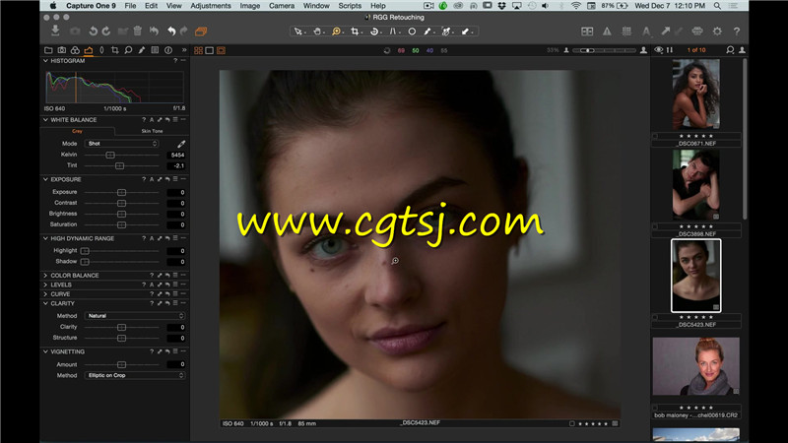The height and width of the screenshot is (443, 788).
Task: Switch viewer to single image mode
Action: tap(210, 50)
